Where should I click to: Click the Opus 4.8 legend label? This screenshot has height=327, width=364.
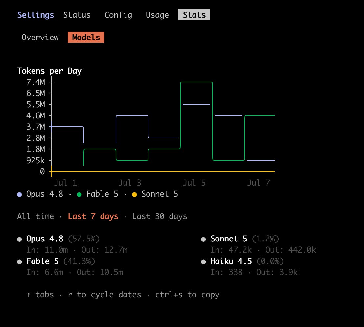pos(45,194)
